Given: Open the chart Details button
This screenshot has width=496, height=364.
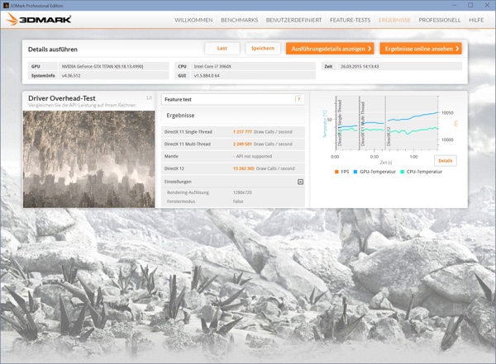Looking at the screenshot, I should [446, 161].
